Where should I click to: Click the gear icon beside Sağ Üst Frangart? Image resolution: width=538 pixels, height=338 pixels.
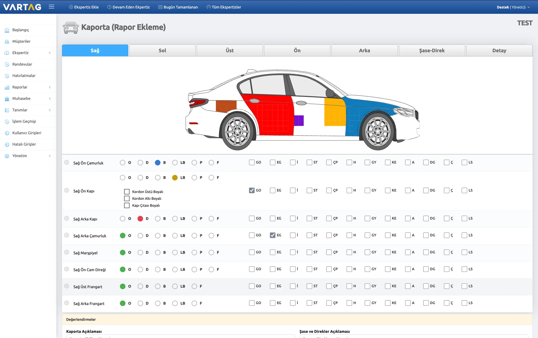[66, 286]
